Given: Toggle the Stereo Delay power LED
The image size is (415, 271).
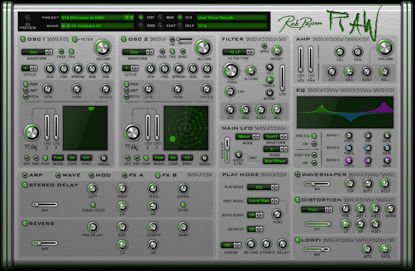Looking at the screenshot, I should [x=25, y=185].
